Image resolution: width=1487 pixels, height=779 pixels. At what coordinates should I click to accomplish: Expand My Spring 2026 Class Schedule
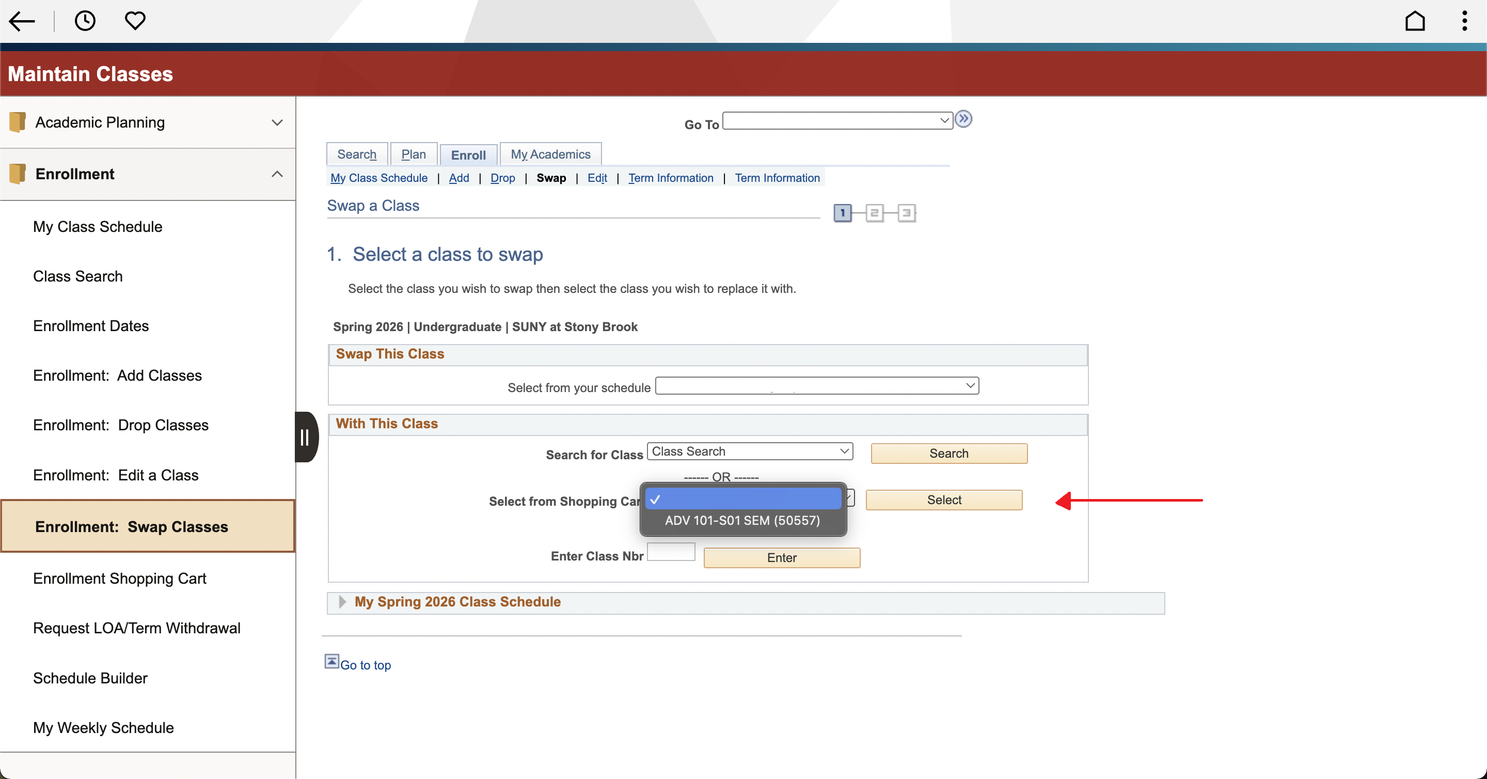[342, 602]
